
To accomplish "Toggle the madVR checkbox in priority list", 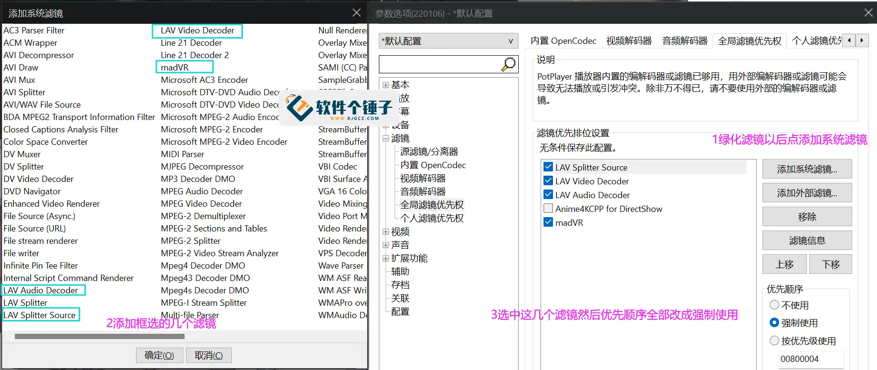I will pyautogui.click(x=548, y=222).
